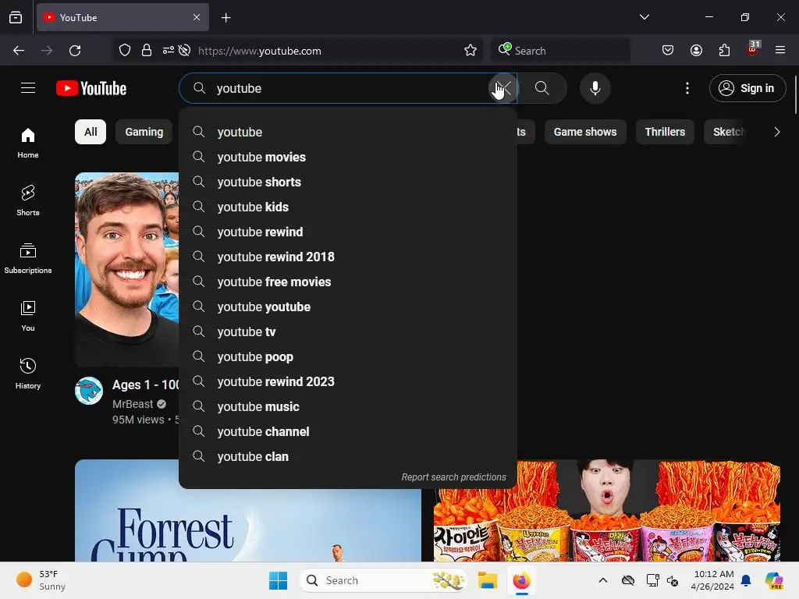Open the site permissions icon in the address bar
Screen dimensions: 799x599
(169, 51)
